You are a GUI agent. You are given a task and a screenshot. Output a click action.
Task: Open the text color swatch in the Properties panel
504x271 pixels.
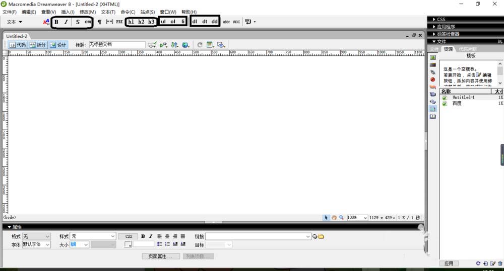pos(128,244)
